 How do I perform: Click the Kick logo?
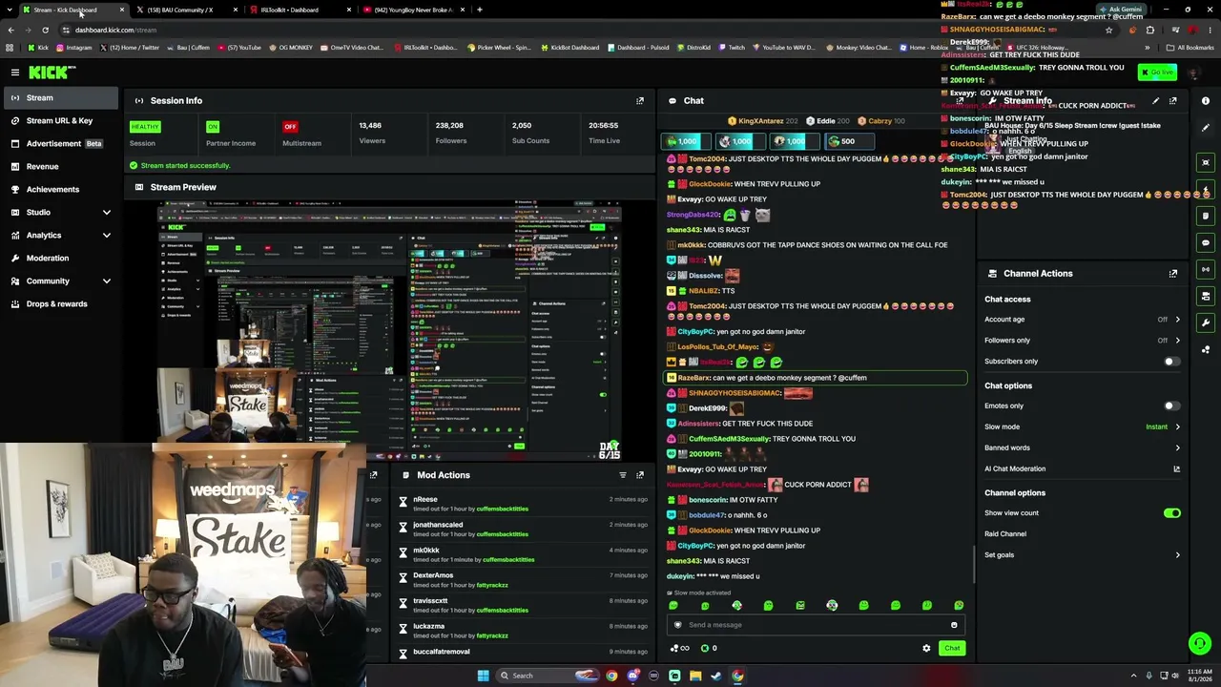pos(50,73)
